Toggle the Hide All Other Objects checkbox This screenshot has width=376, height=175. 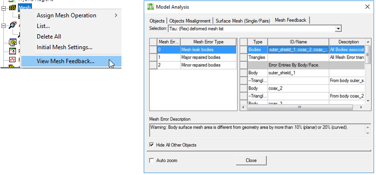pos(151,145)
